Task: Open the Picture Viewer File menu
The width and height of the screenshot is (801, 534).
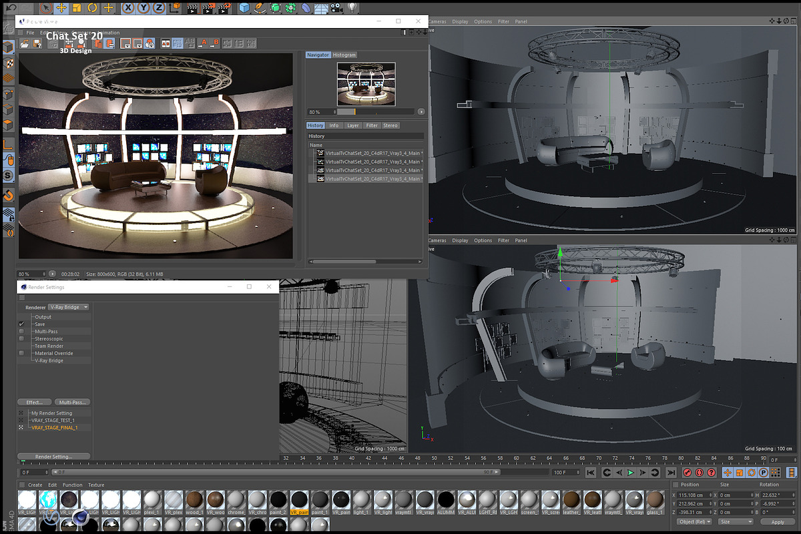Action: tap(30, 32)
